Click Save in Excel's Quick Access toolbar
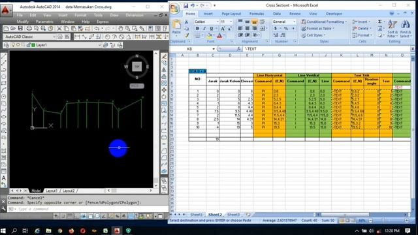Image resolution: width=418 pixels, height=235 pixels. (185, 5)
